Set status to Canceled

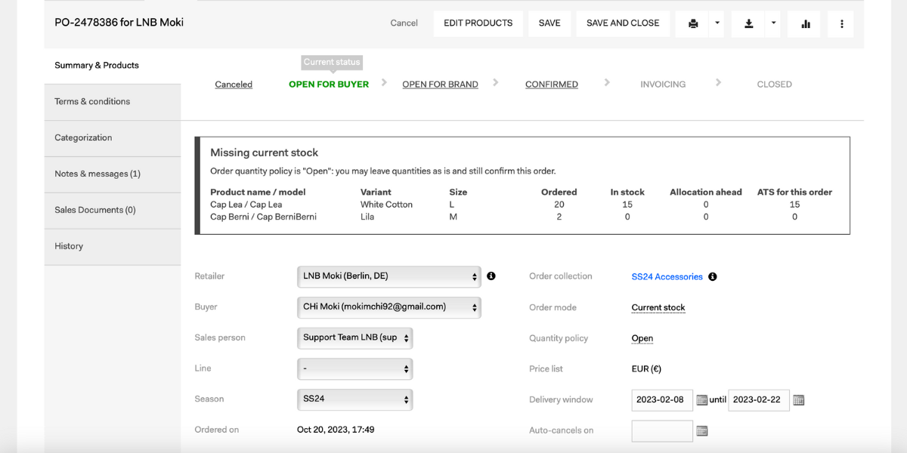point(234,85)
